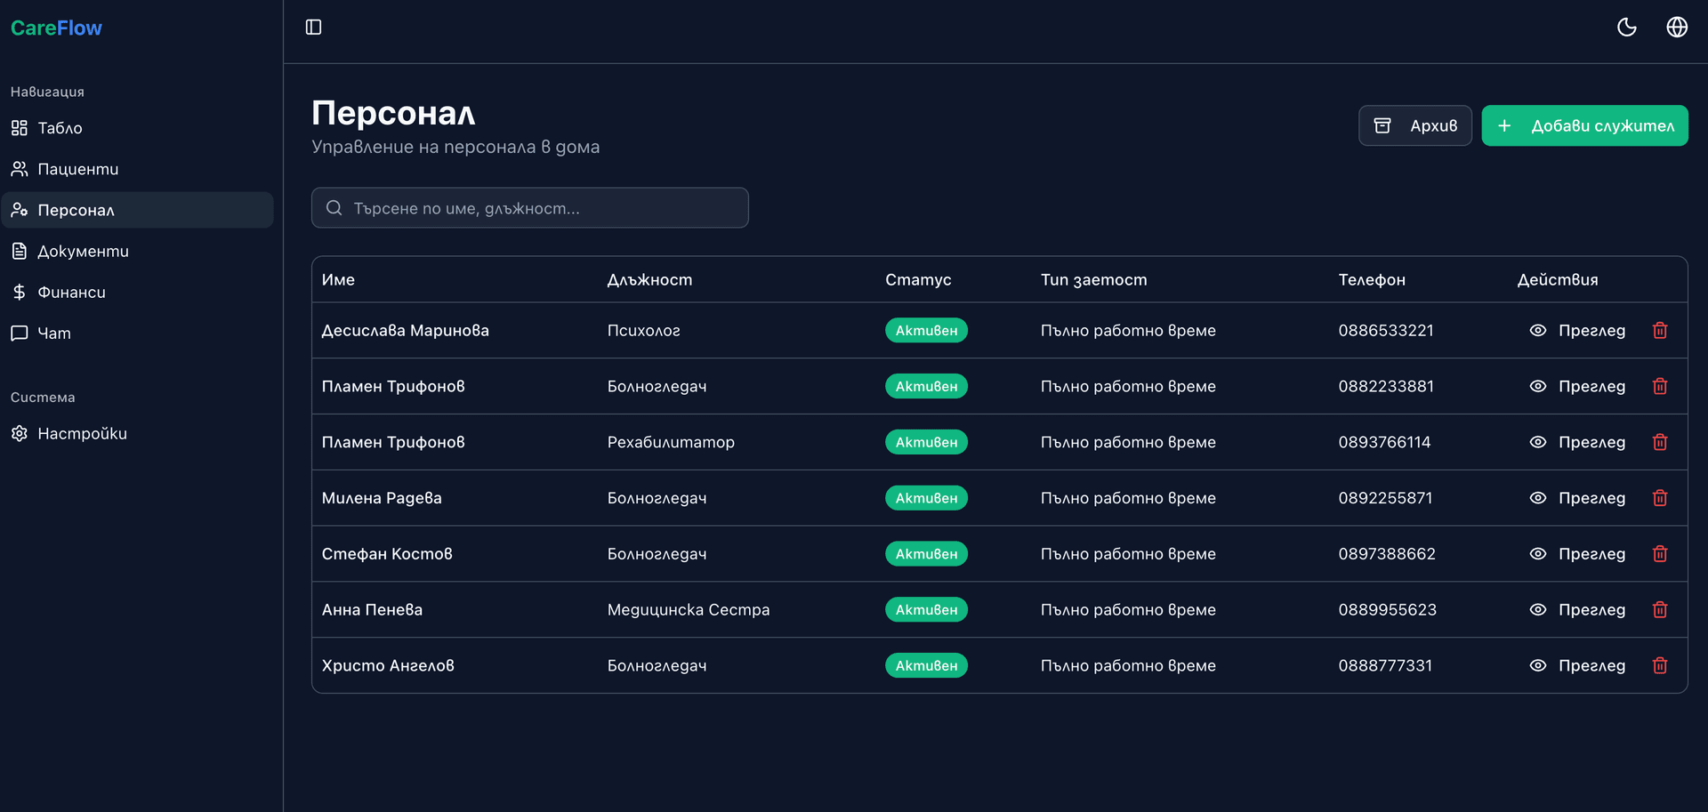Open the Архив button
This screenshot has width=1708, height=812.
click(1414, 126)
